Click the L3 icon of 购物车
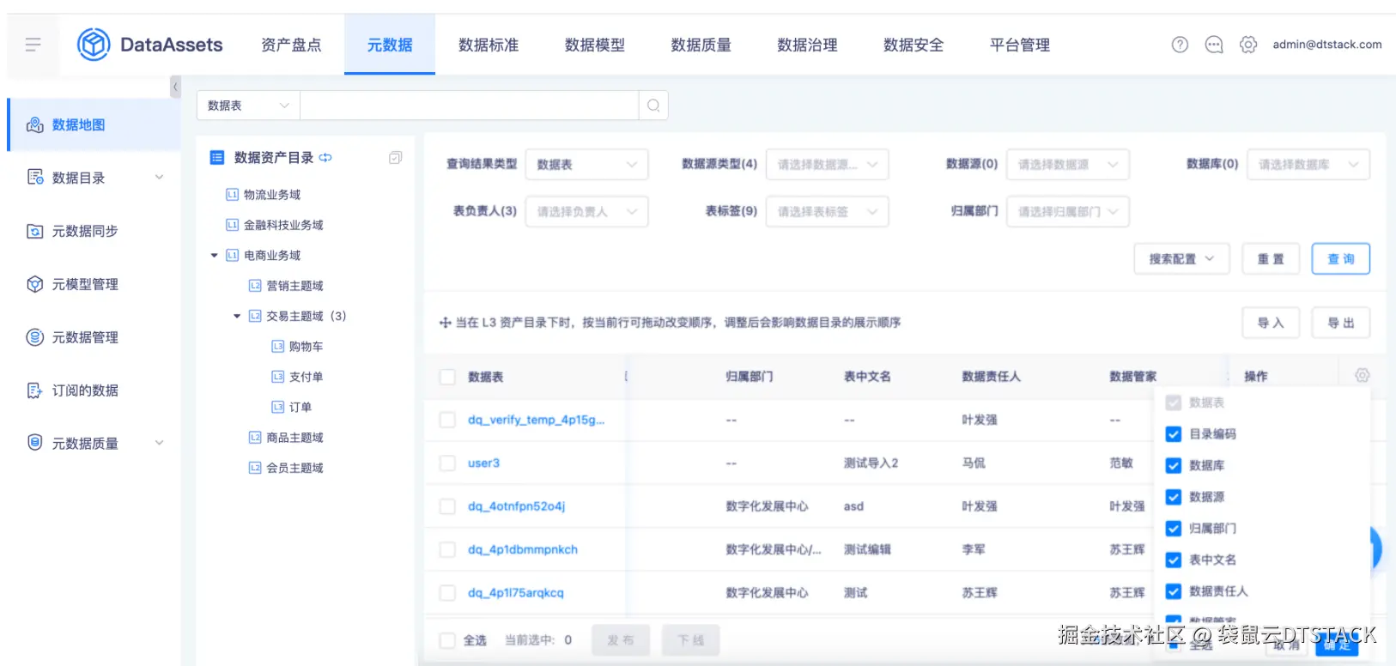 (277, 347)
